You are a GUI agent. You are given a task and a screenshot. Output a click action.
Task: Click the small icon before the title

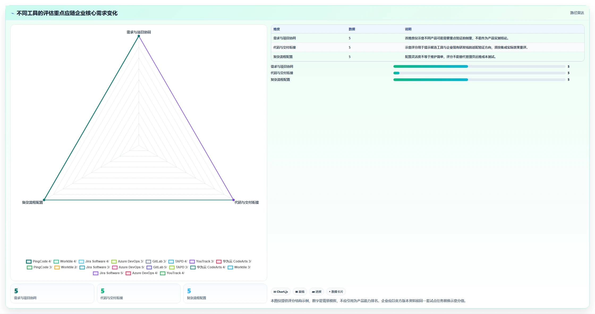(12, 13)
